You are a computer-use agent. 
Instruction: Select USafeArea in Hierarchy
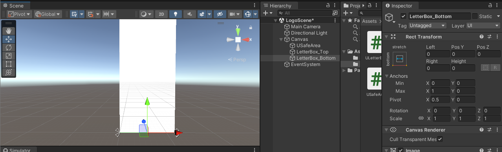(308, 46)
